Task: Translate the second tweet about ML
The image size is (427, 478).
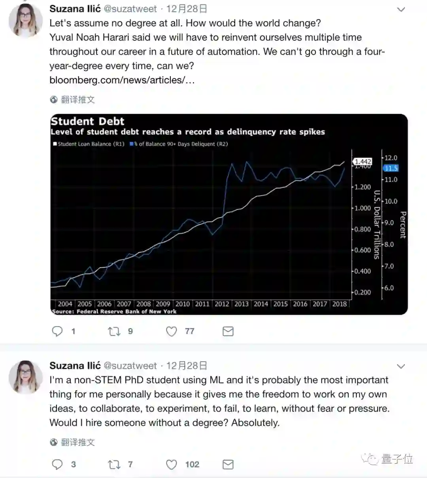Action: [78, 442]
